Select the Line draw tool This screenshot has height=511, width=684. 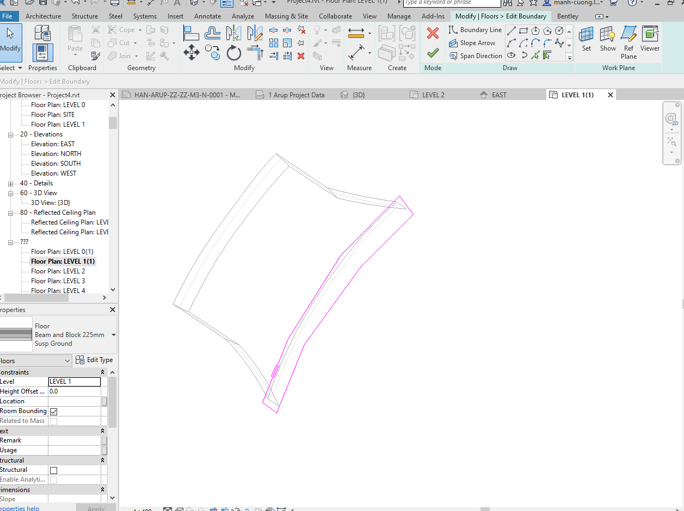point(511,30)
